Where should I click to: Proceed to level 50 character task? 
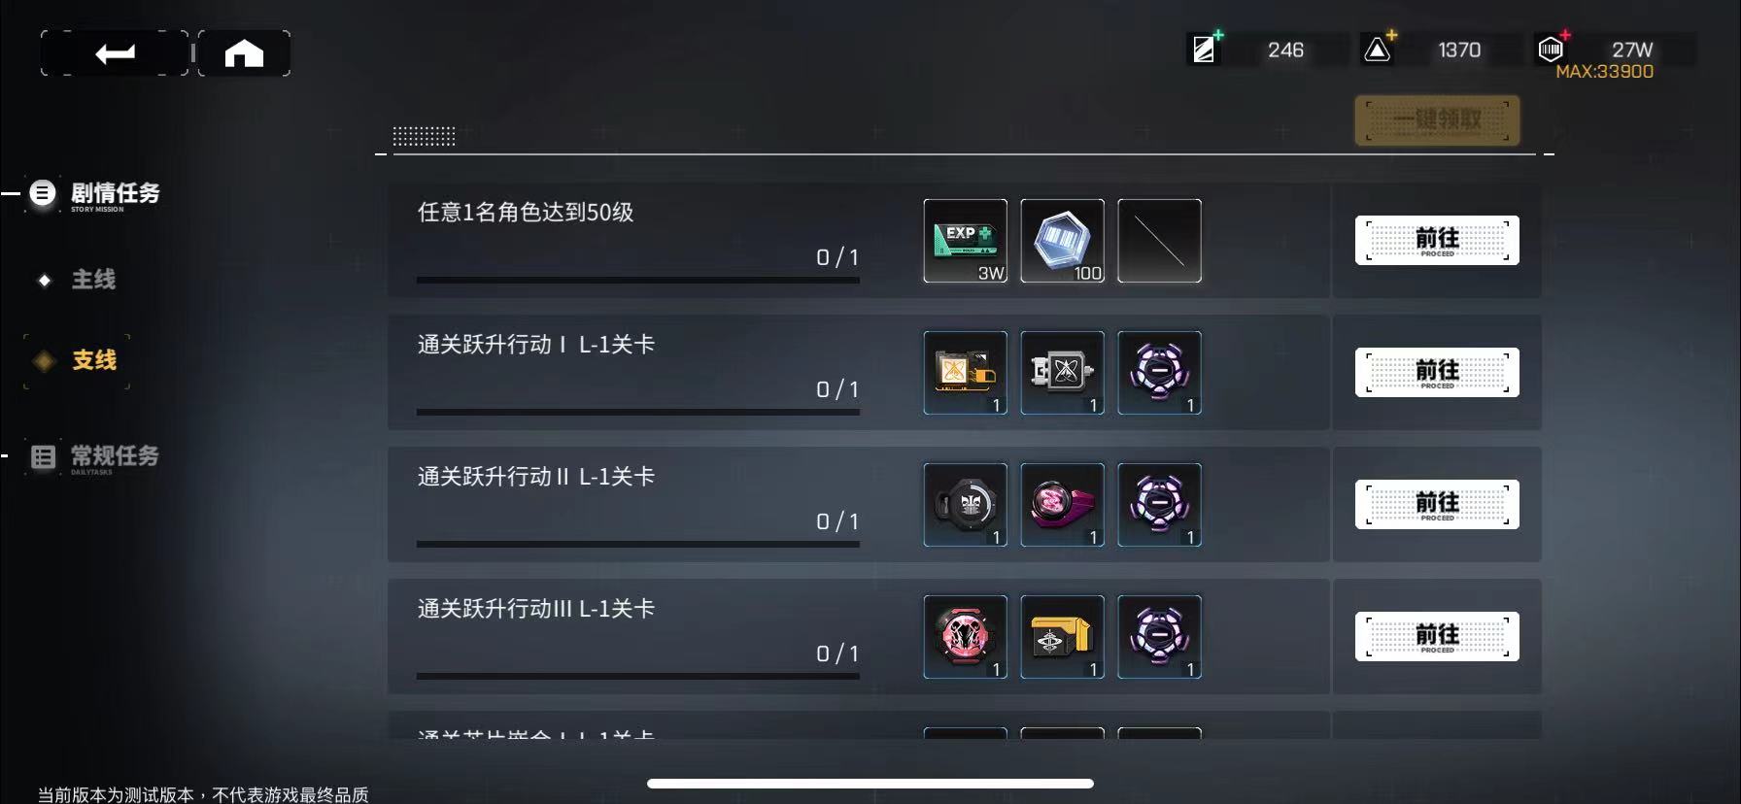point(1437,241)
